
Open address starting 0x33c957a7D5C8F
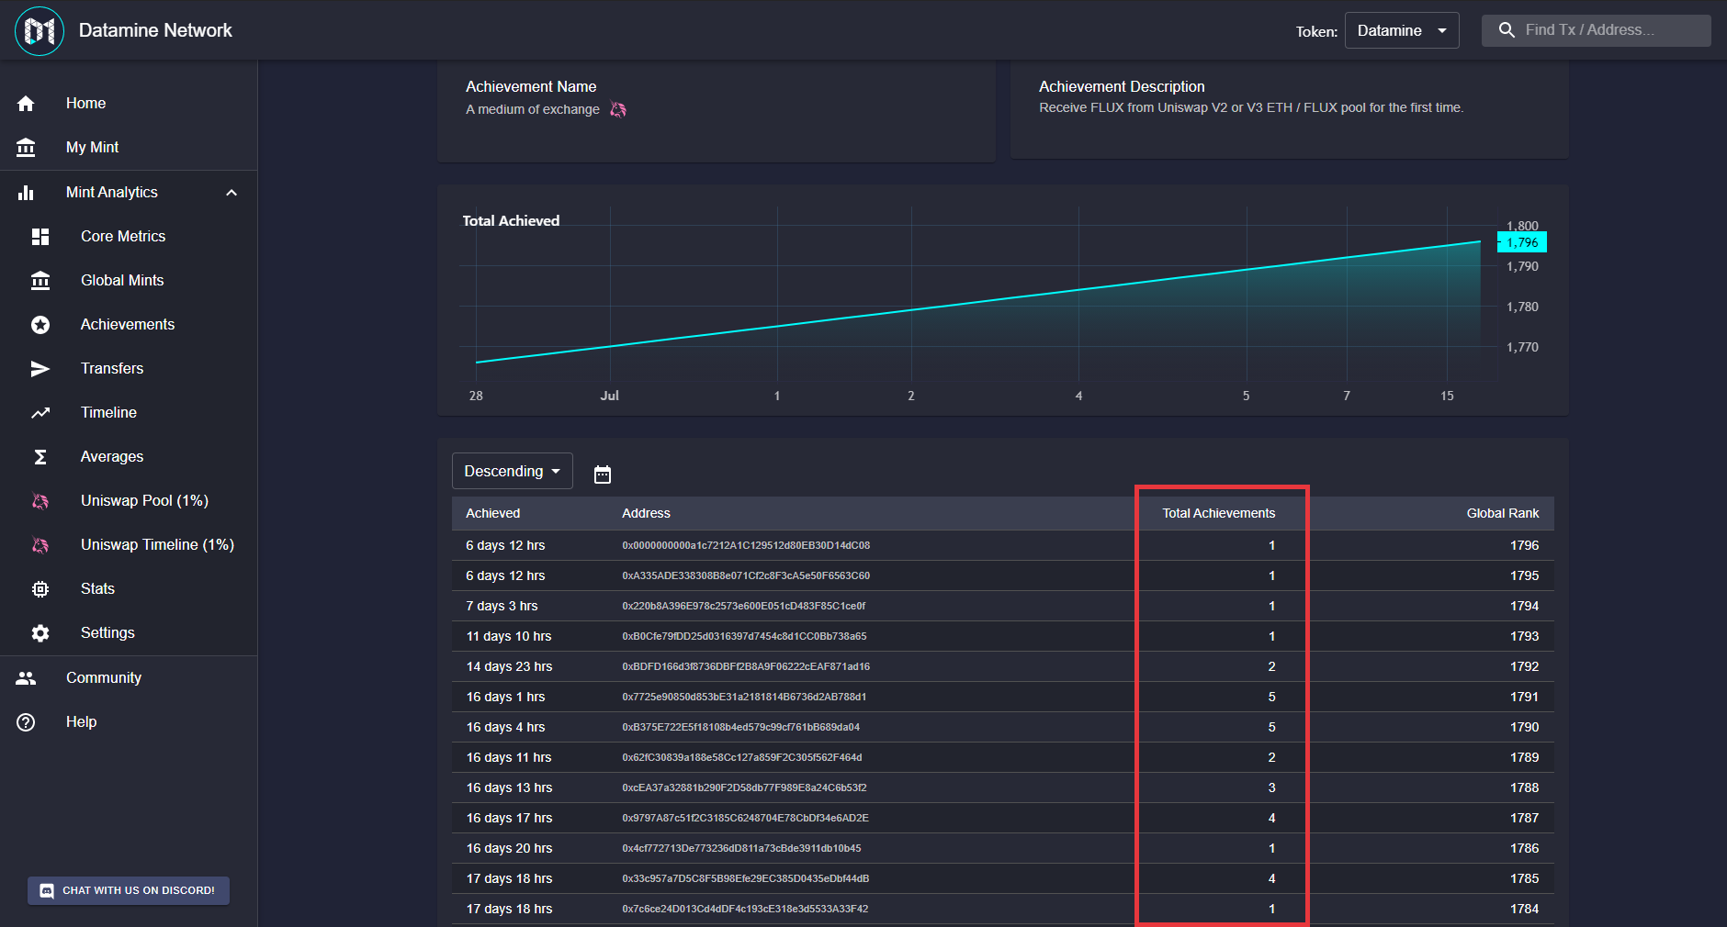pyautogui.click(x=745, y=879)
